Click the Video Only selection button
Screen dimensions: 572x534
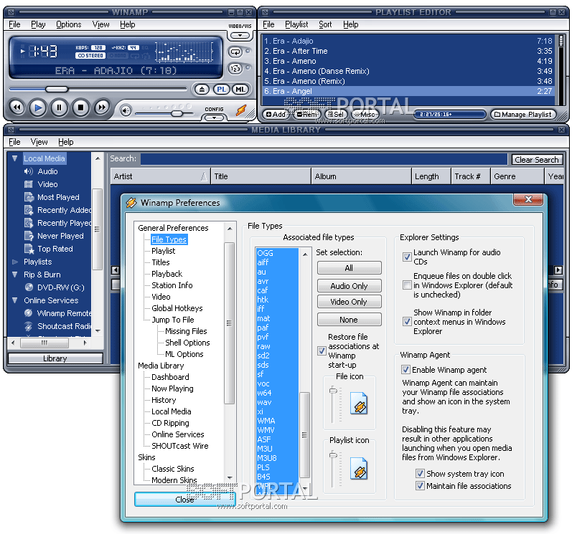(x=349, y=302)
